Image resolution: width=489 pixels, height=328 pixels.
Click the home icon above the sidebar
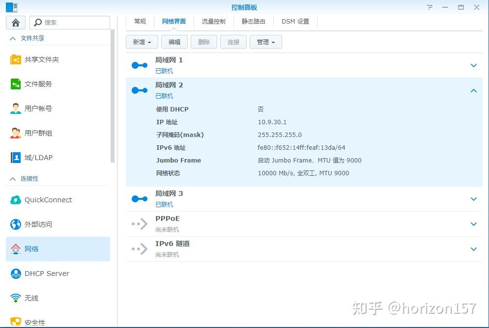pos(15,22)
